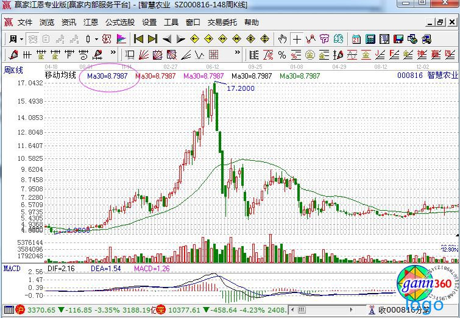Open the 公式选股 menu
The image size is (460, 318).
click(120, 23)
